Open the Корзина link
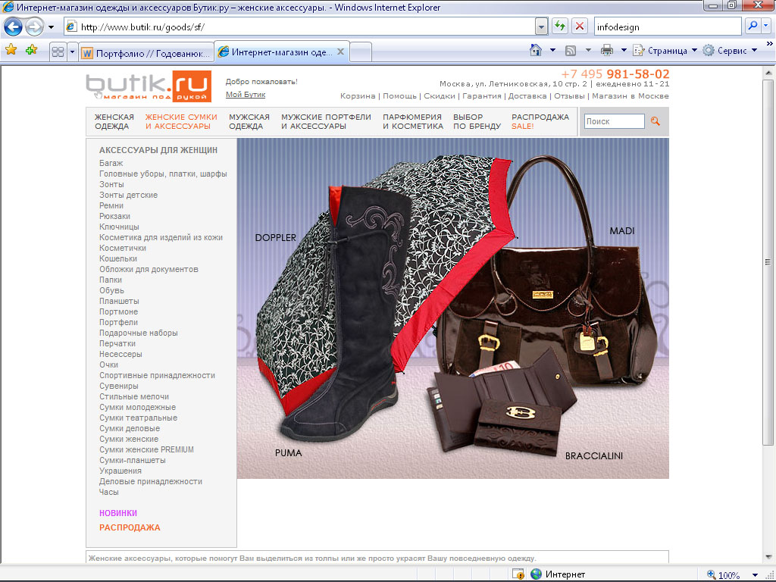Viewport: 776px width, 582px height. click(x=358, y=96)
